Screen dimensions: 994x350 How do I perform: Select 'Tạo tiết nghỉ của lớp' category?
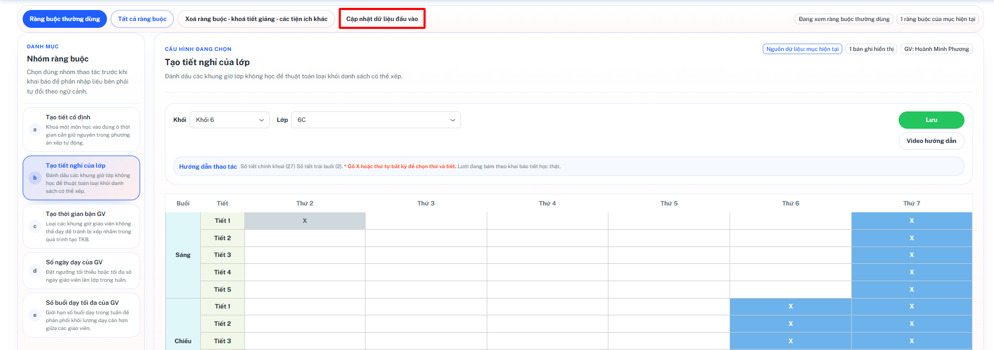(x=81, y=178)
